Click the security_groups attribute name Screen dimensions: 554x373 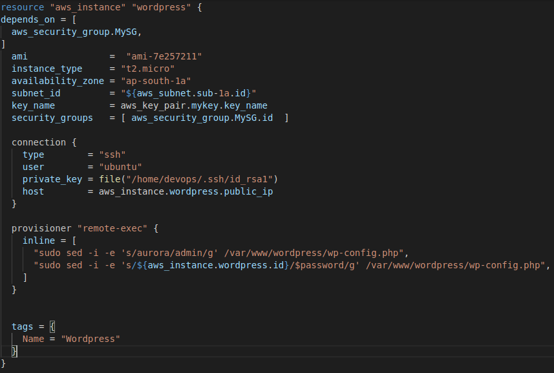(x=52, y=118)
